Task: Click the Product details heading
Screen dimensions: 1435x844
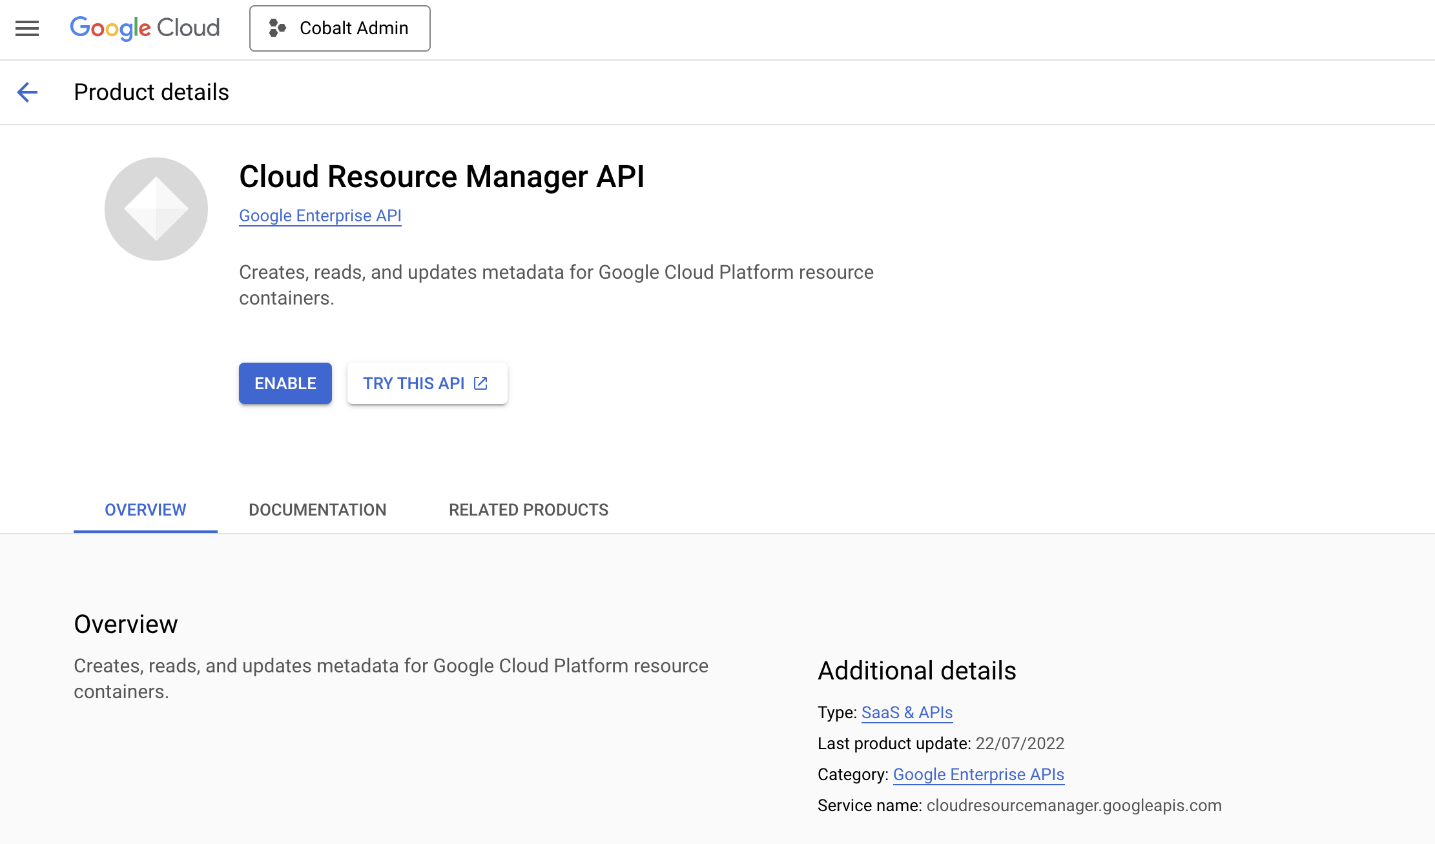Action: click(x=151, y=92)
